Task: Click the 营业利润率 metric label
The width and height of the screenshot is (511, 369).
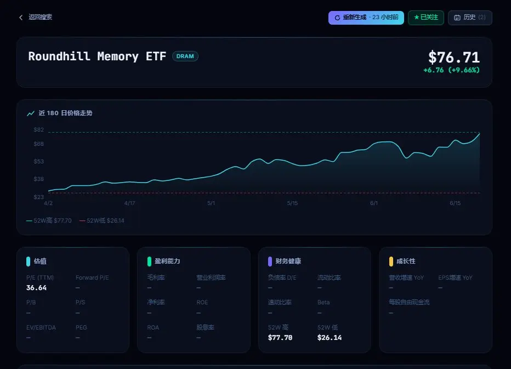Action: [x=211, y=278]
